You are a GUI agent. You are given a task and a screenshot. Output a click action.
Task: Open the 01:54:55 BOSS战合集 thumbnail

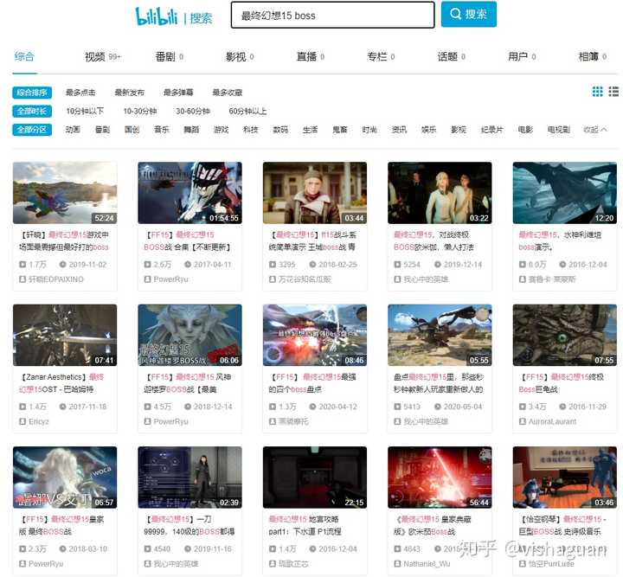coord(189,193)
